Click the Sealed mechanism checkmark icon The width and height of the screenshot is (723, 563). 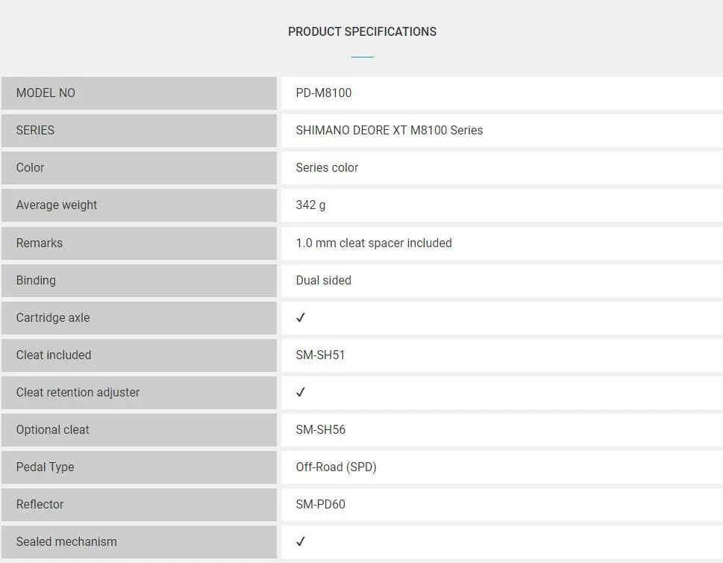[301, 541]
